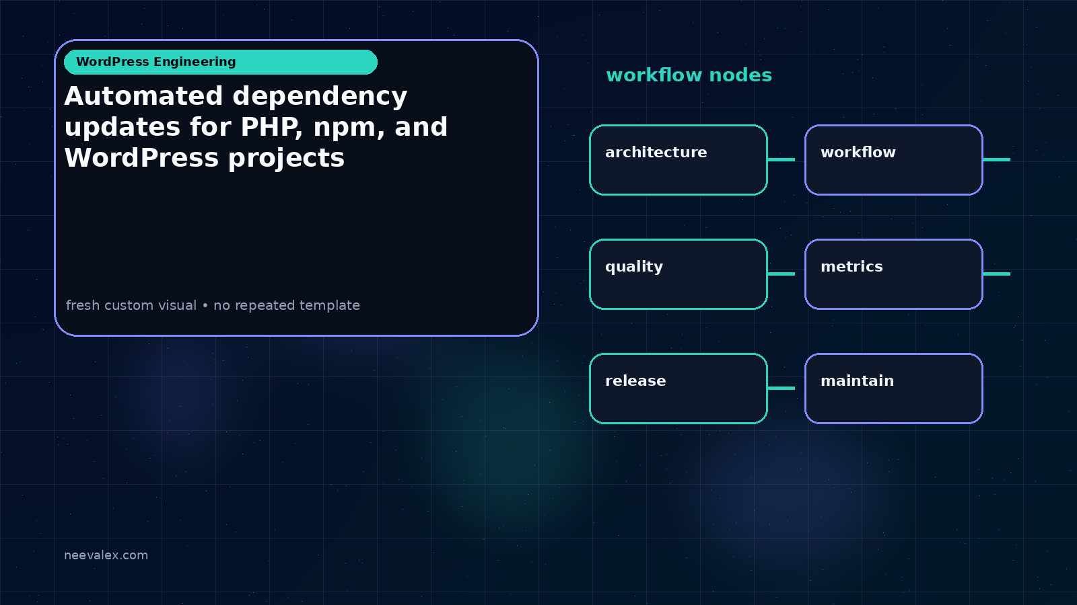Click the quality node card

pos(679,274)
